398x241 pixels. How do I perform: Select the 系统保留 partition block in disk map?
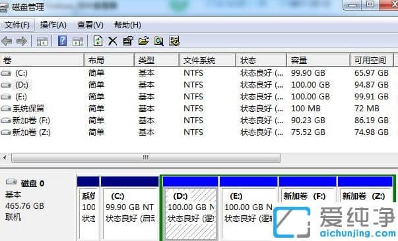click(x=88, y=208)
